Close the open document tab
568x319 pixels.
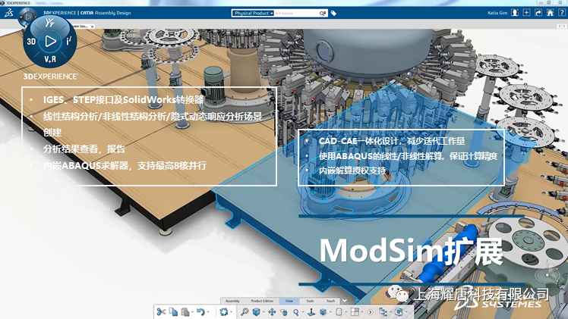92,27
